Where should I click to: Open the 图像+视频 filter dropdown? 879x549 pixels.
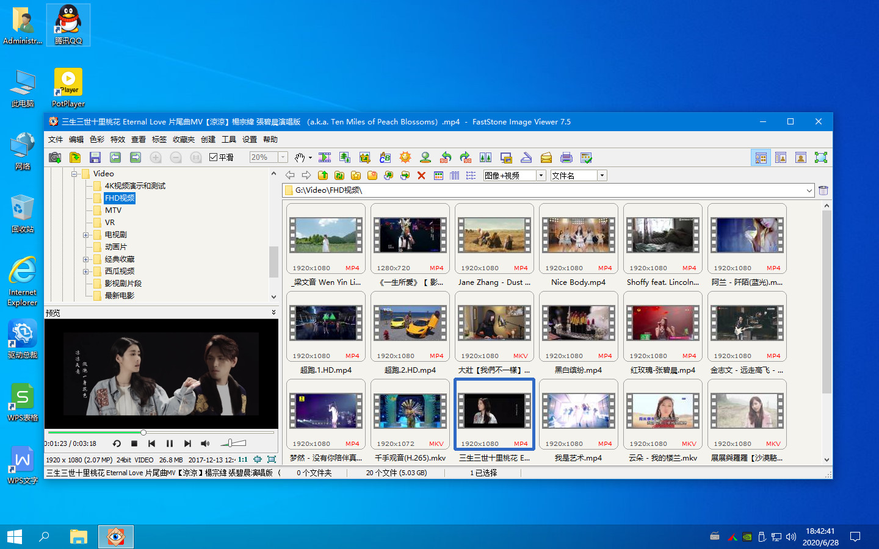click(x=541, y=176)
